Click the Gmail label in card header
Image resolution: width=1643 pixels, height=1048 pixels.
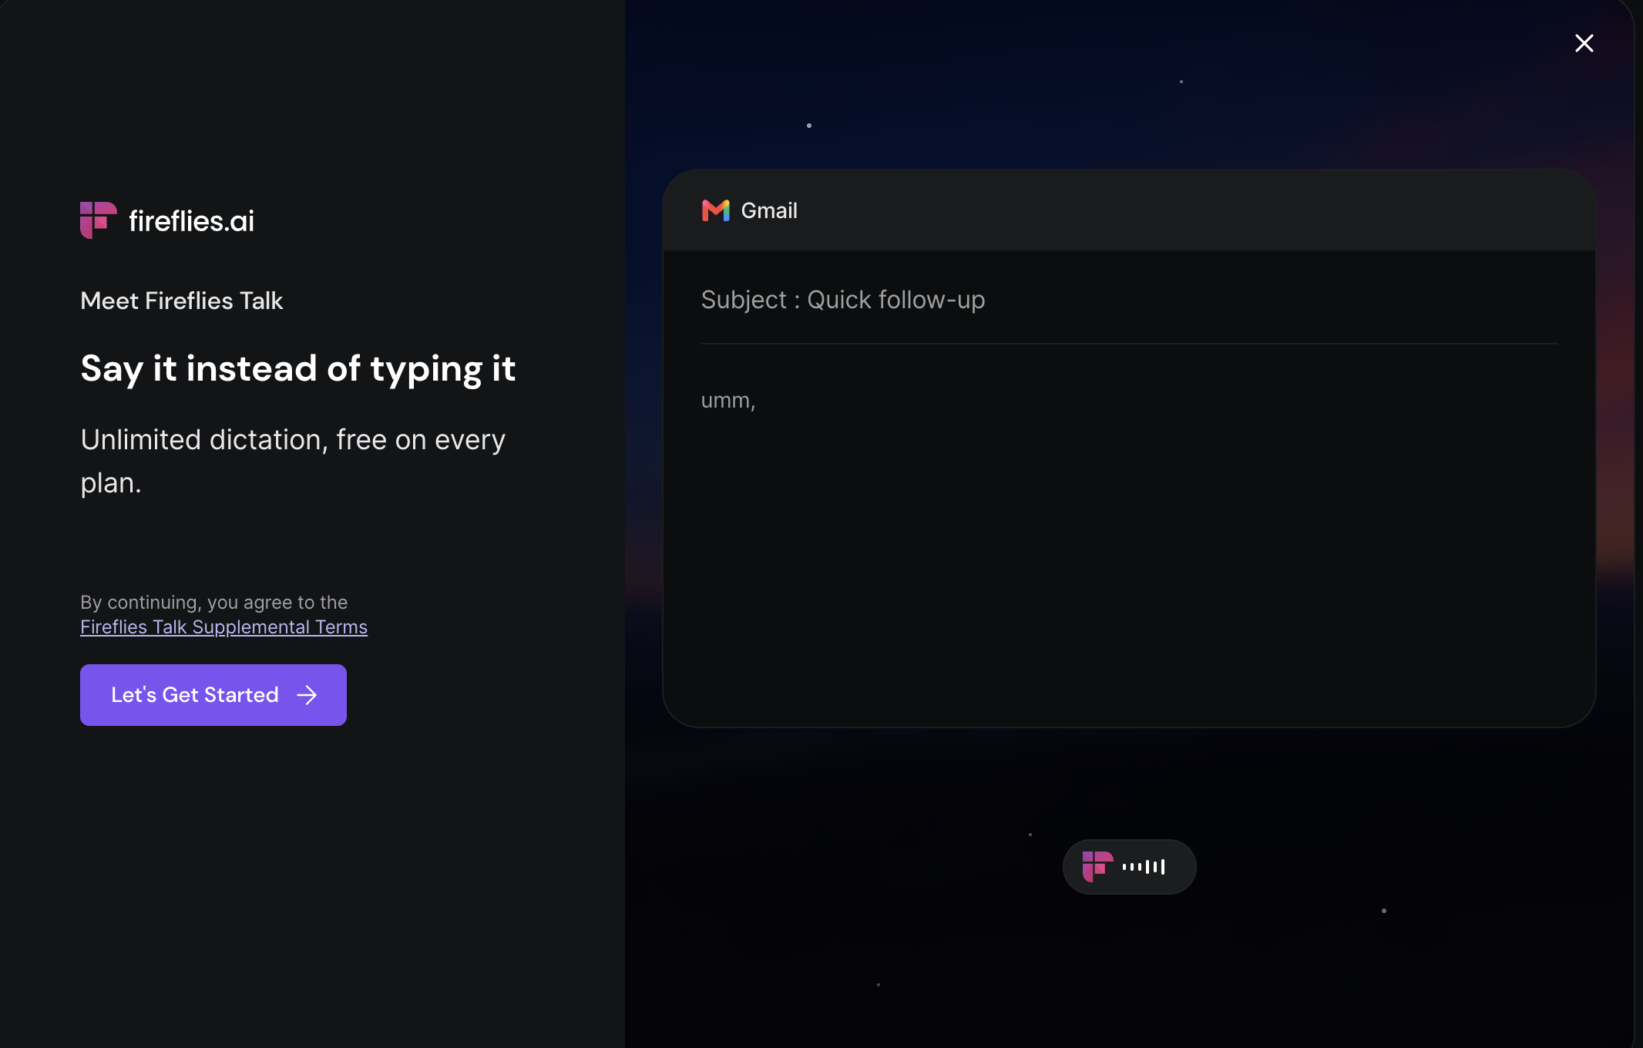point(769,210)
